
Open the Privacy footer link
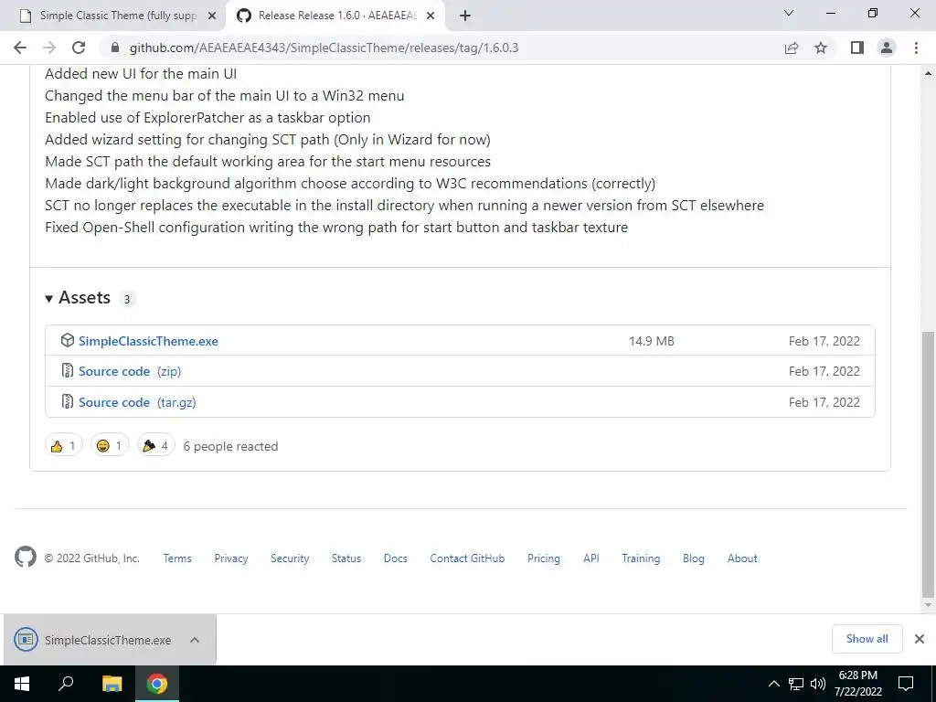(231, 558)
